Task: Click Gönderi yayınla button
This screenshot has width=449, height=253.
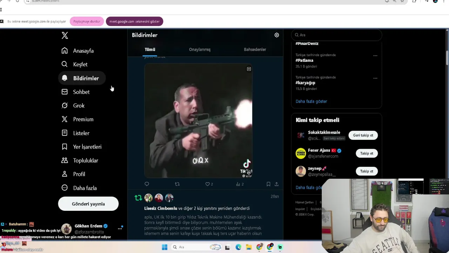Action: [88, 204]
